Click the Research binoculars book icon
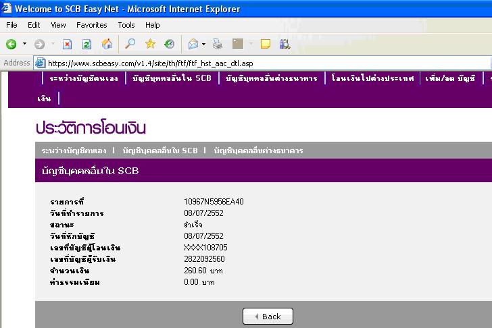This screenshot has height=328, width=492. coord(285,44)
